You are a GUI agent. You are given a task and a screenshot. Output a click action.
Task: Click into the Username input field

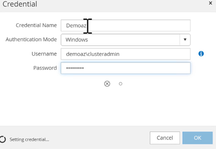pyautogui.click(x=125, y=54)
